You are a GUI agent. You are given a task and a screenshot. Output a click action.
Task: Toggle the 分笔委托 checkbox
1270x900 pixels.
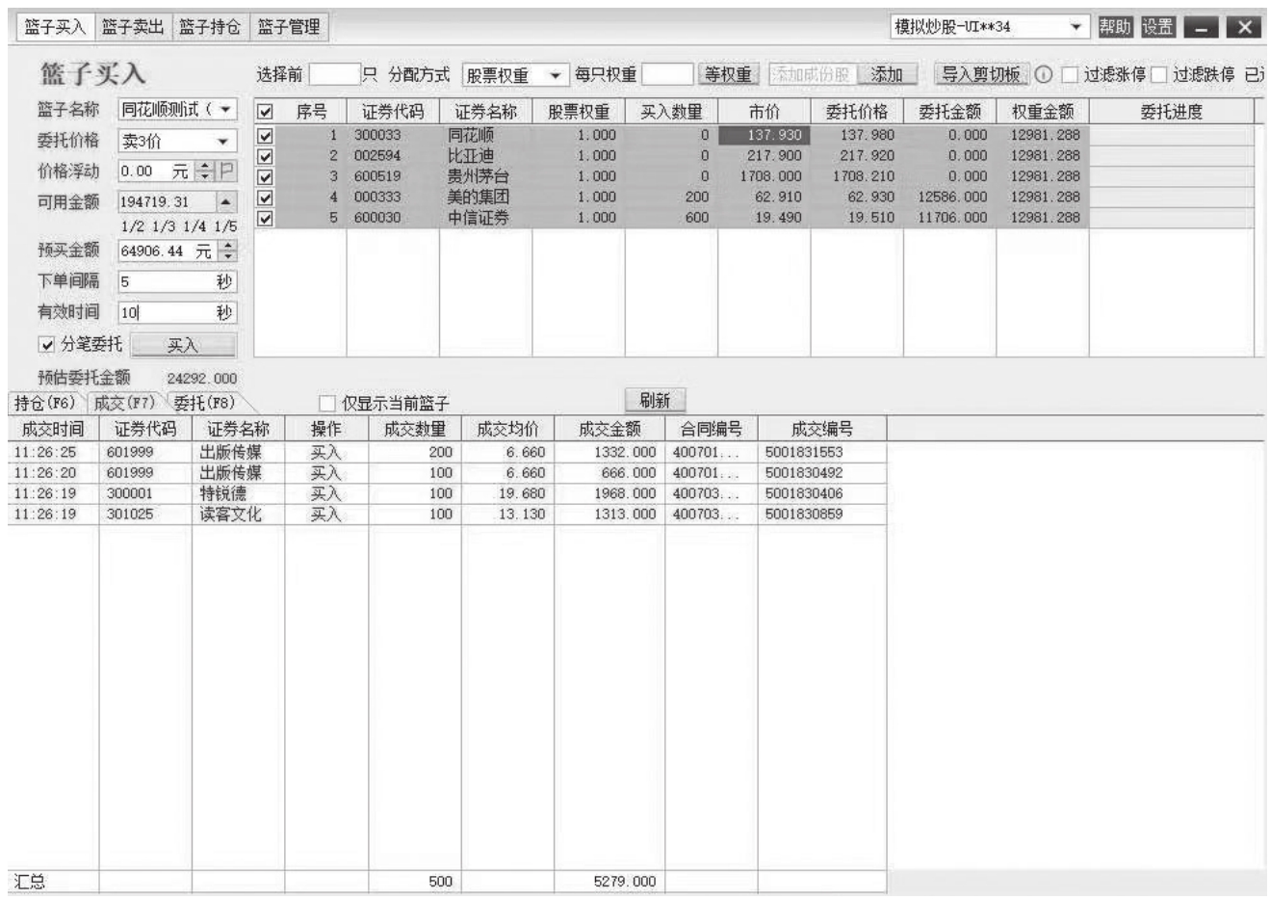(x=46, y=345)
